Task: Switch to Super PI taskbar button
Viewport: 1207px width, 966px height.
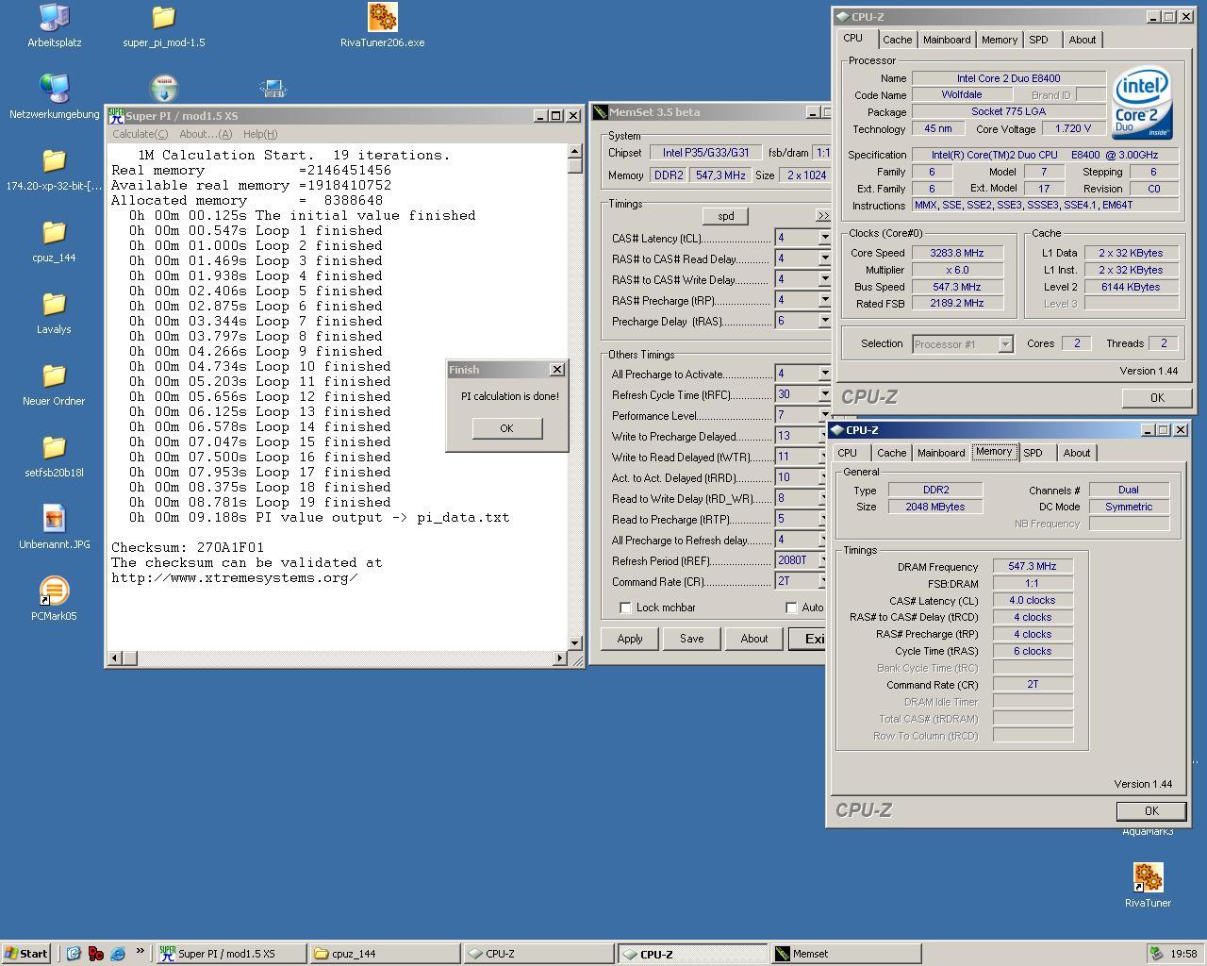Action: coord(231,954)
